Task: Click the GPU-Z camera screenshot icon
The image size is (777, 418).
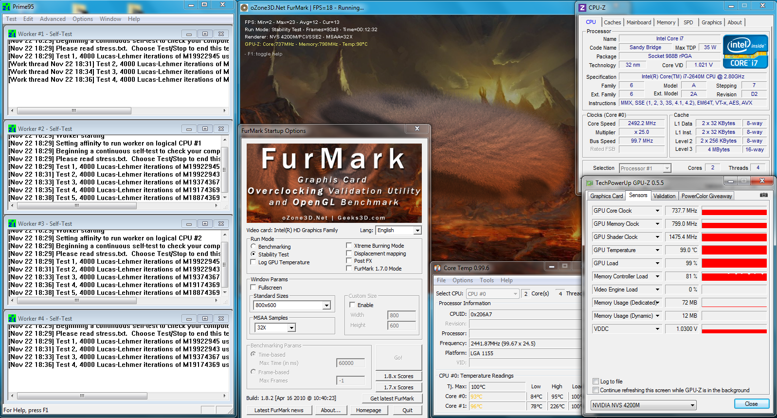Action: tap(763, 195)
